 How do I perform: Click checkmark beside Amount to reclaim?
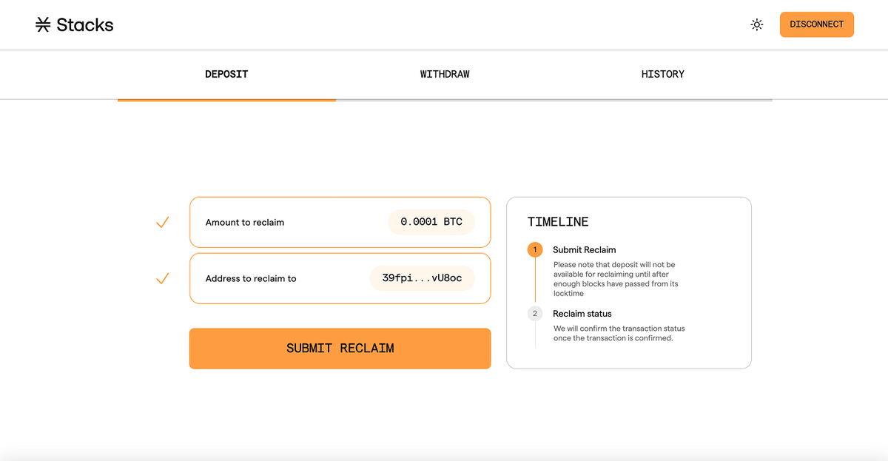163,222
